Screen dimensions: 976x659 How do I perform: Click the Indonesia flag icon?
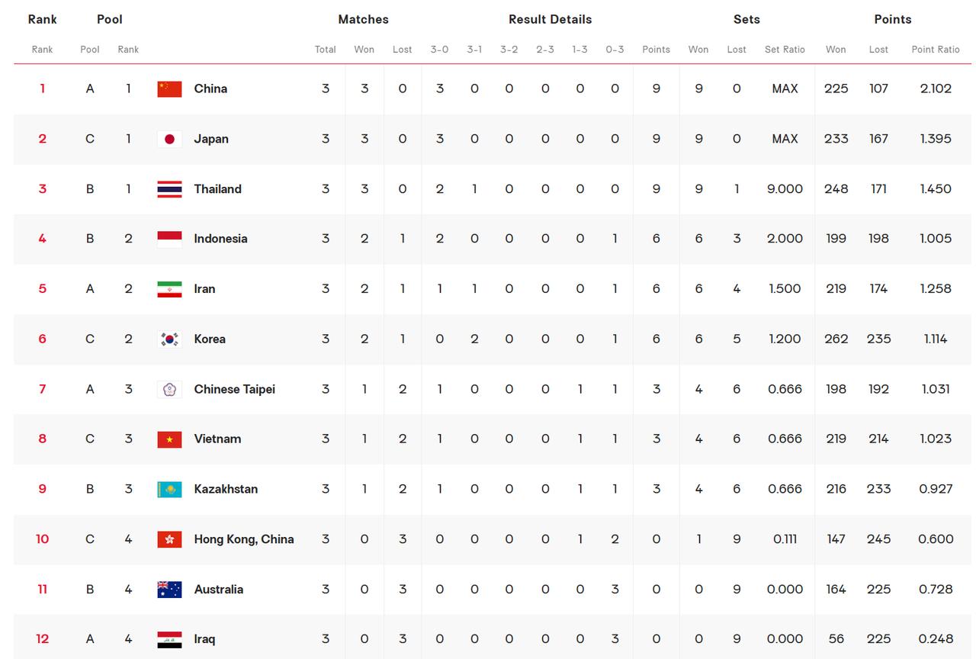click(x=169, y=239)
